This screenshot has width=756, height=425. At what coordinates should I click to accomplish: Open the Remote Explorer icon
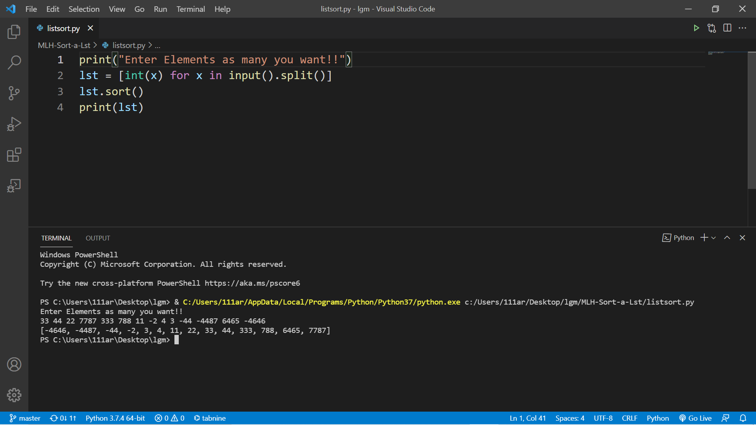click(14, 185)
